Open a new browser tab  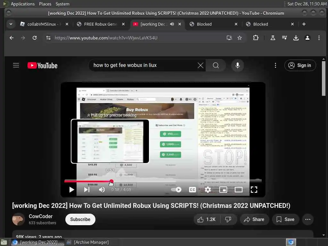tap(304, 24)
